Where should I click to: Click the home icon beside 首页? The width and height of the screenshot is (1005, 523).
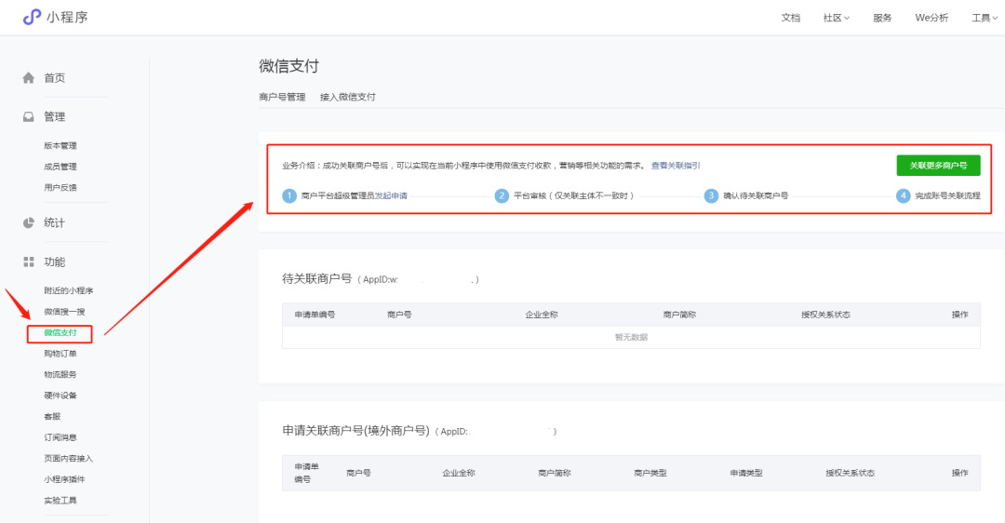tap(28, 78)
